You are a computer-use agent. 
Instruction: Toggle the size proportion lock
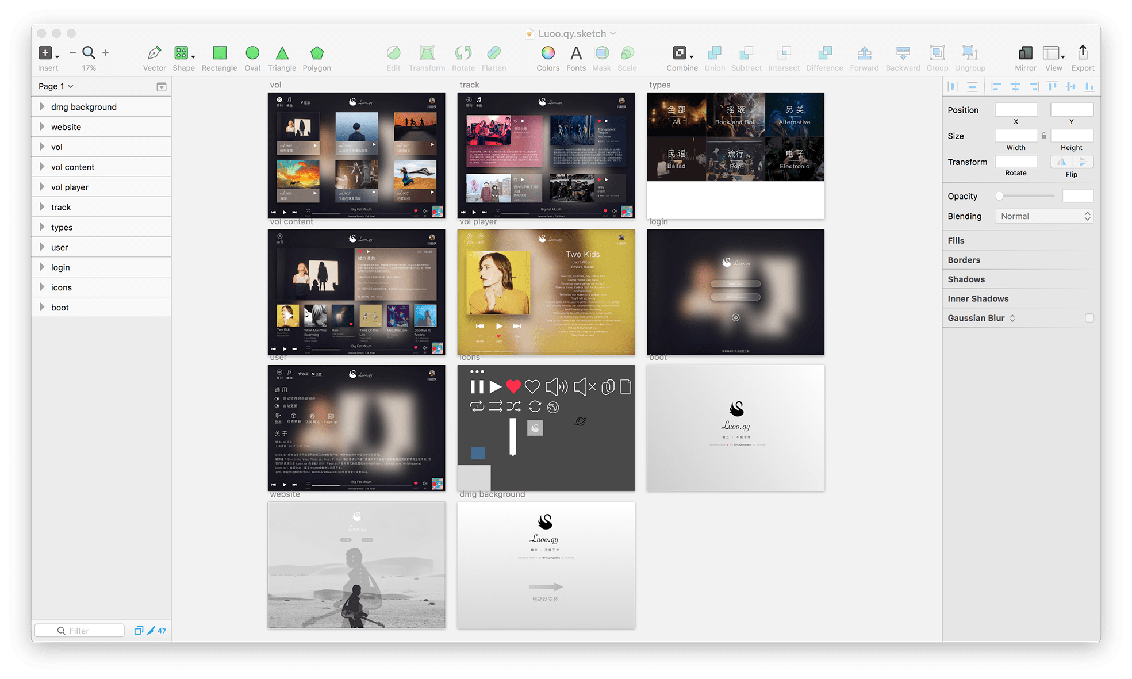(1044, 136)
